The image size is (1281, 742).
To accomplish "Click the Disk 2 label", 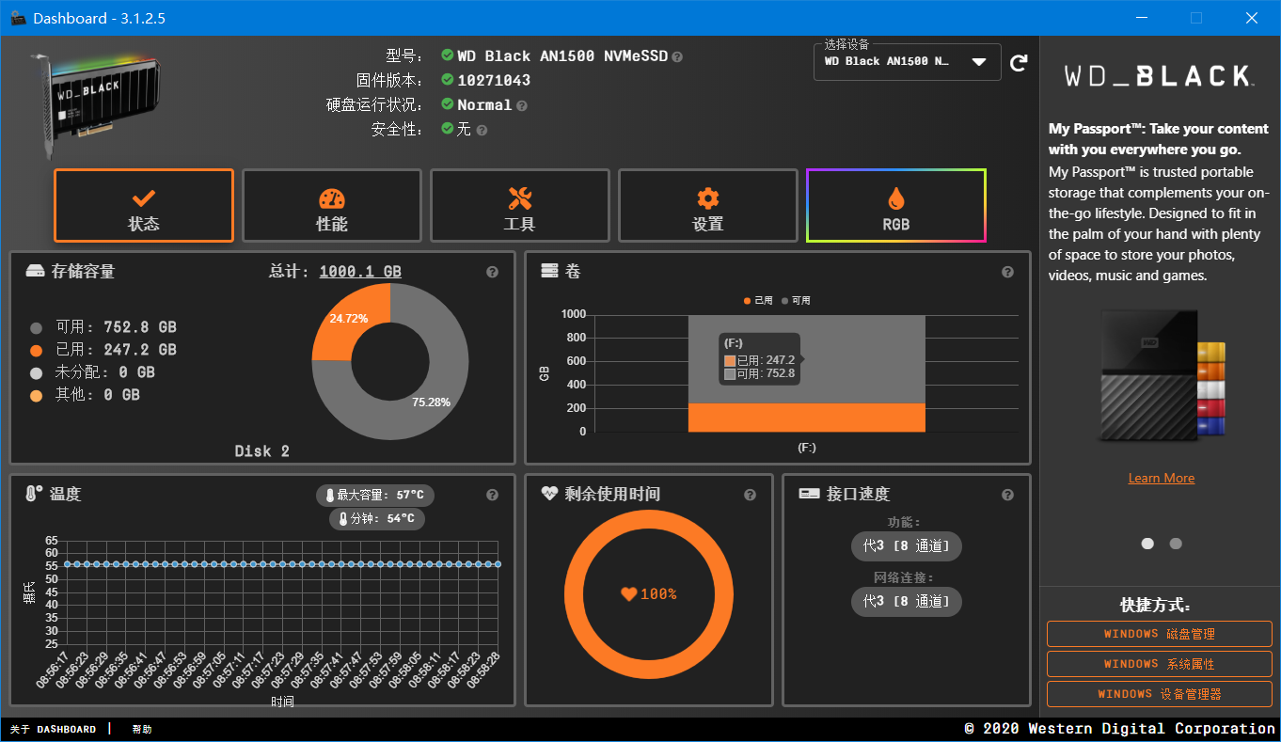I will [262, 451].
